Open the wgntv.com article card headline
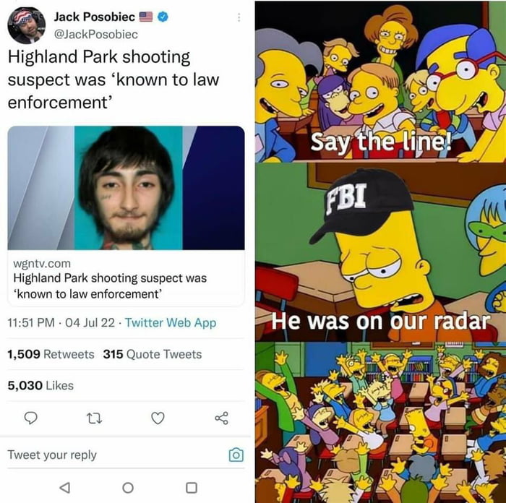The height and width of the screenshot is (503, 506). click(x=110, y=286)
